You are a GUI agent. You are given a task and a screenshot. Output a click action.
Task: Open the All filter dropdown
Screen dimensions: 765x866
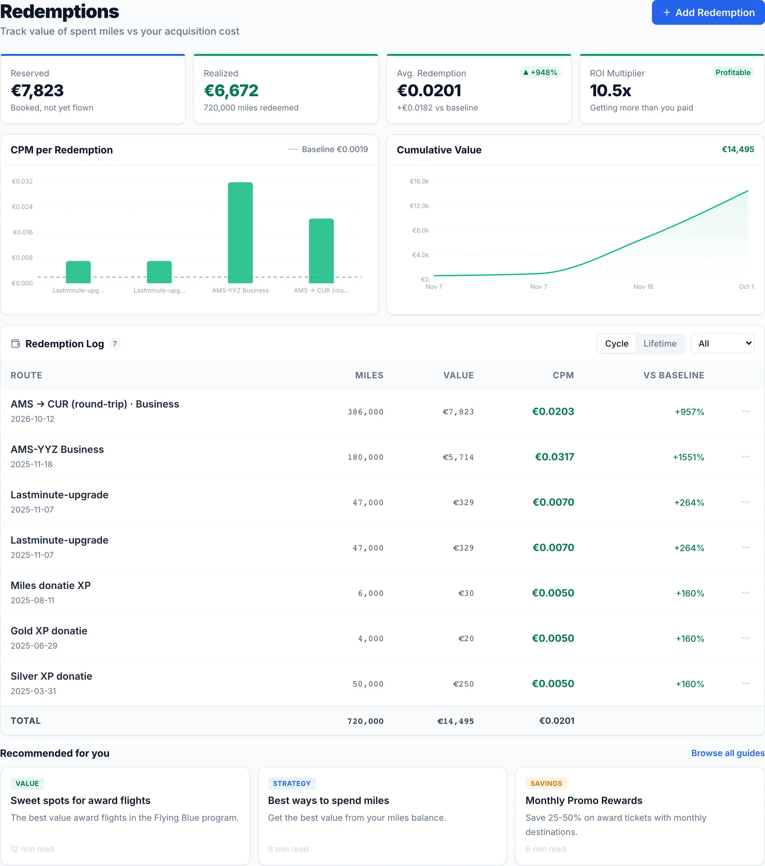(x=722, y=344)
